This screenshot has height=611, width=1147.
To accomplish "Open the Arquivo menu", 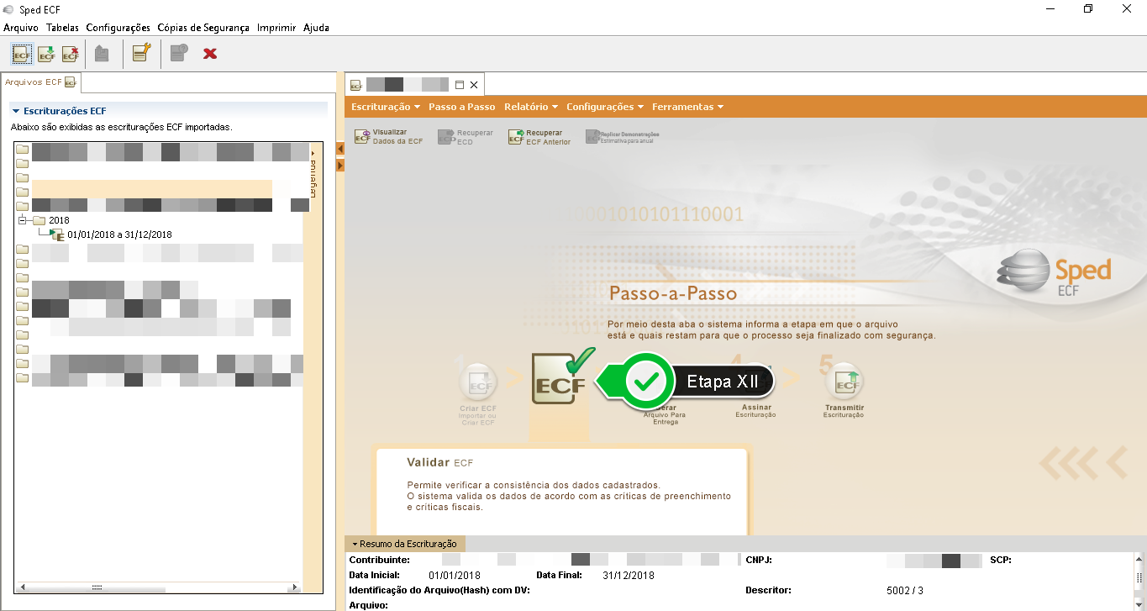I will (x=21, y=28).
